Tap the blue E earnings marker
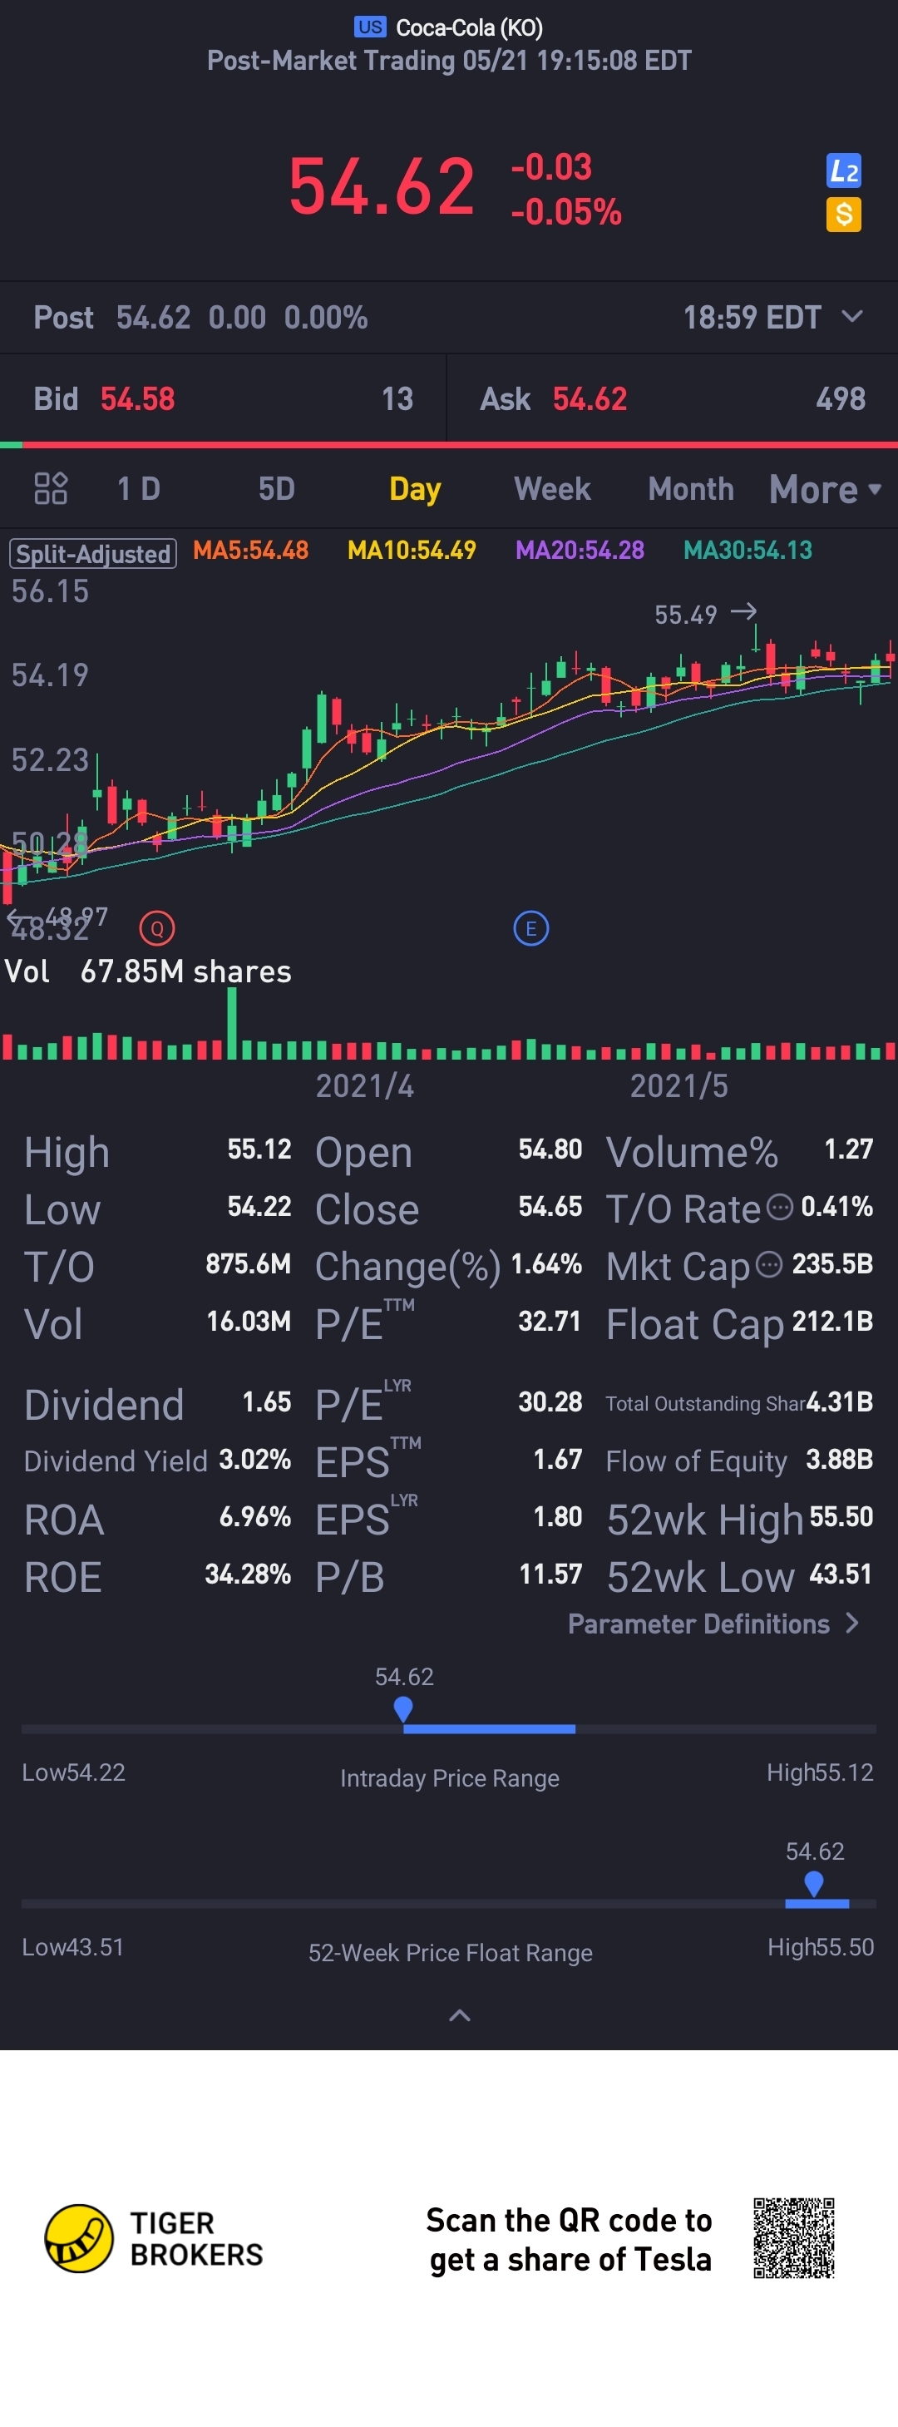The width and height of the screenshot is (898, 2427). [530, 929]
